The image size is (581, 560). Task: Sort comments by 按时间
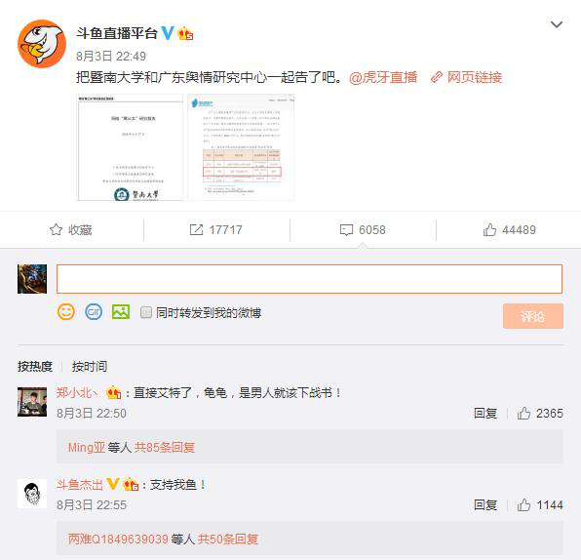tap(90, 367)
